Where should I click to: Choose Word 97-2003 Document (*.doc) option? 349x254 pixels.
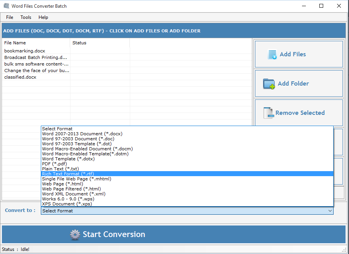coord(187,139)
